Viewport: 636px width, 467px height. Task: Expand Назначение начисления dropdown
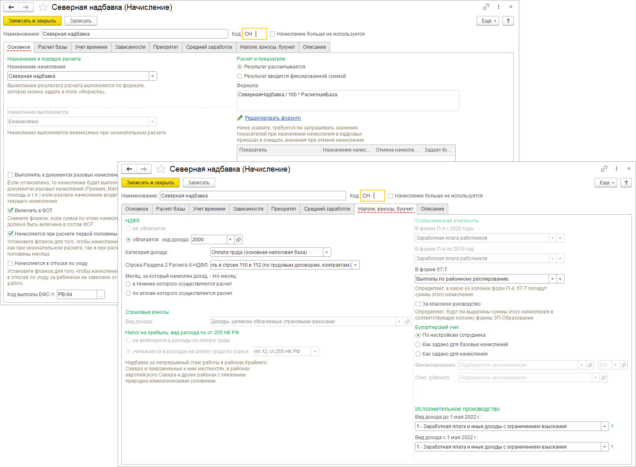point(152,76)
